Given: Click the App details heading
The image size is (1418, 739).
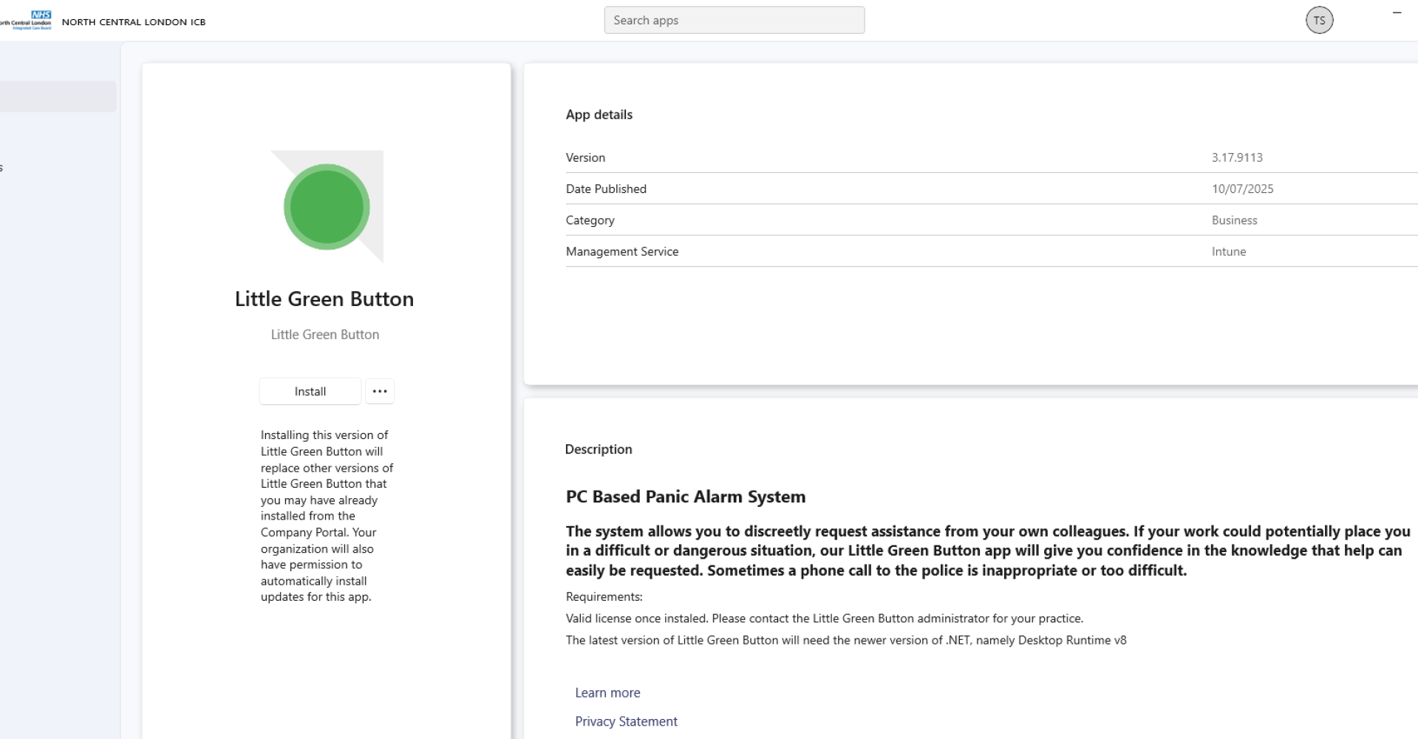Looking at the screenshot, I should pyautogui.click(x=599, y=115).
